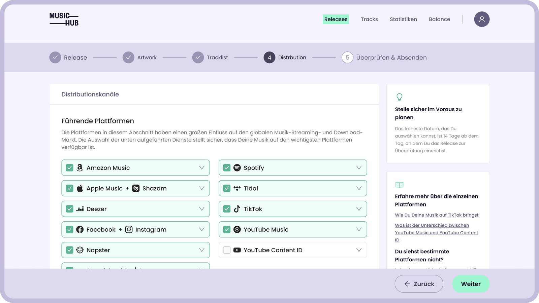539x303 pixels.
Task: Click the YouTube Music icon
Action: point(236,229)
